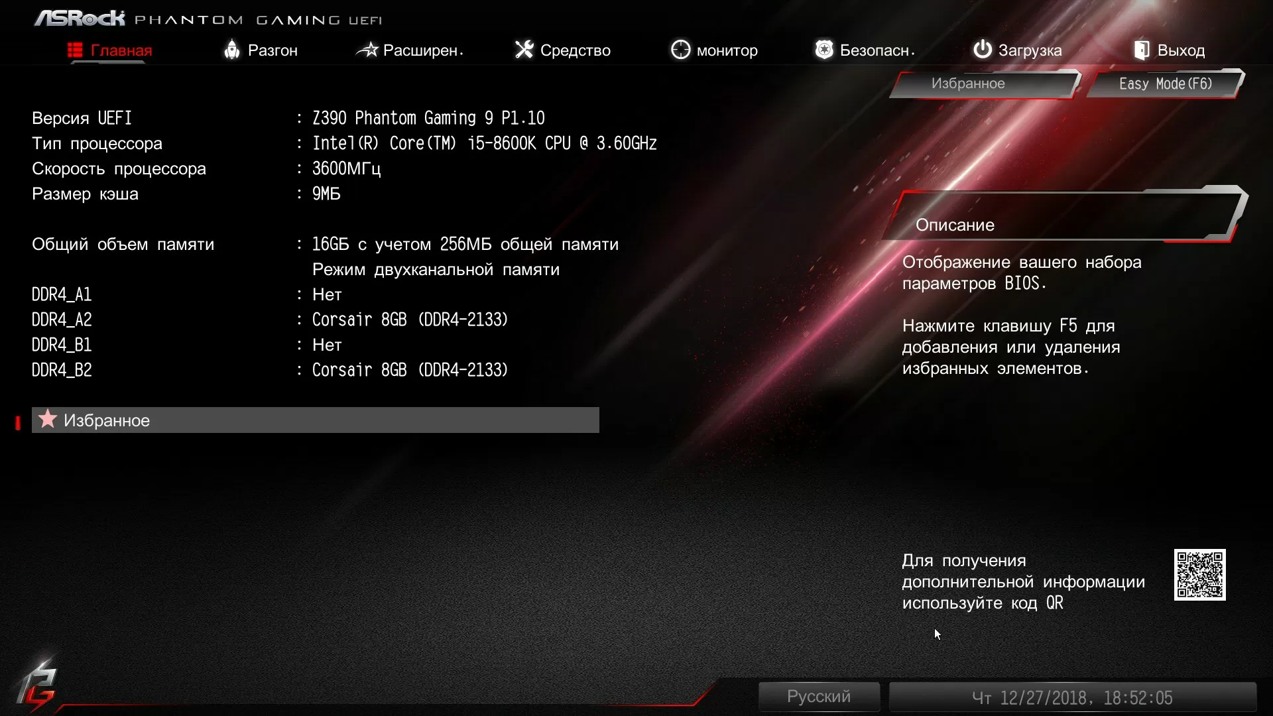Viewport: 1273px width, 716px height.
Task: Click the Intel Core i5-8600K CPU value
Action: click(485, 143)
